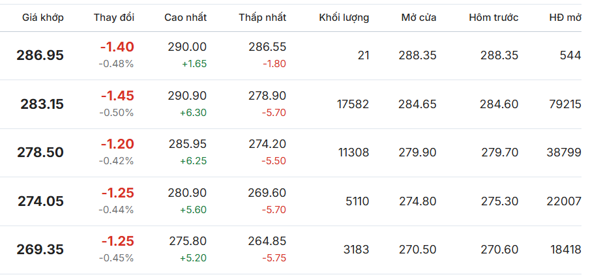This screenshot has height=277, width=603.
Task: Select the Thấp nhất column header
Action: 262,18
